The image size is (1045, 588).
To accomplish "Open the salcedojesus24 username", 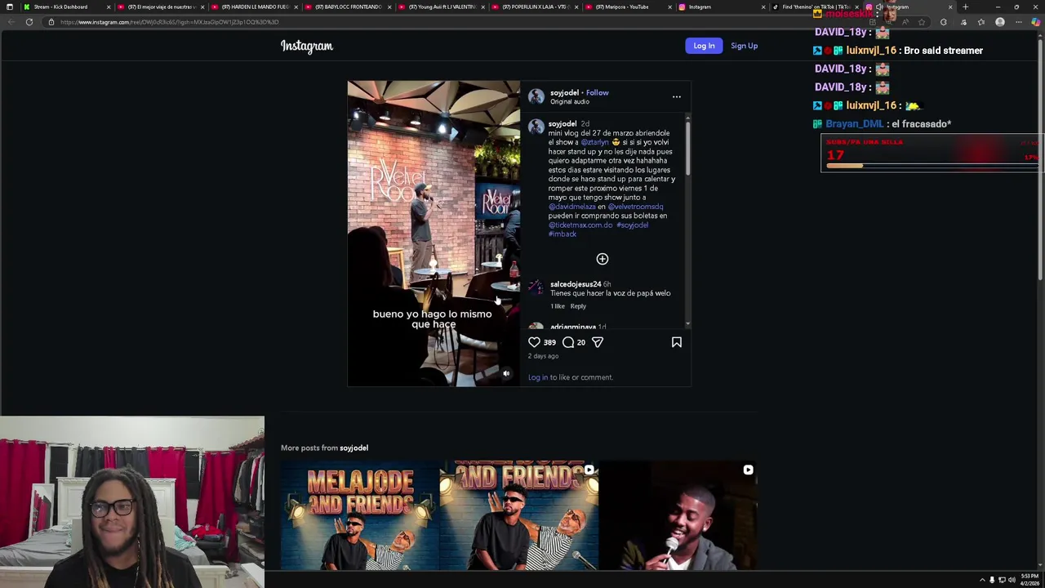I will pyautogui.click(x=576, y=284).
